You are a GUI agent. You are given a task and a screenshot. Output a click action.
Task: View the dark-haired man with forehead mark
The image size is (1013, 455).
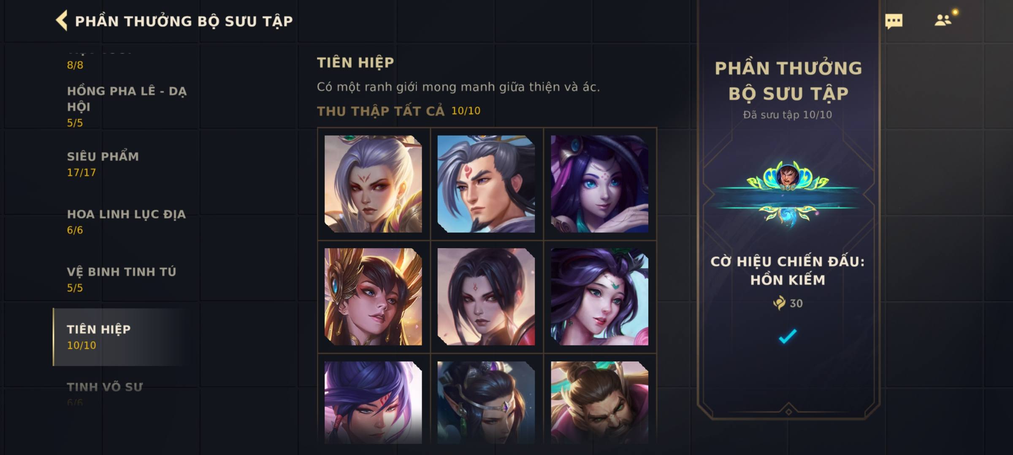486,297
